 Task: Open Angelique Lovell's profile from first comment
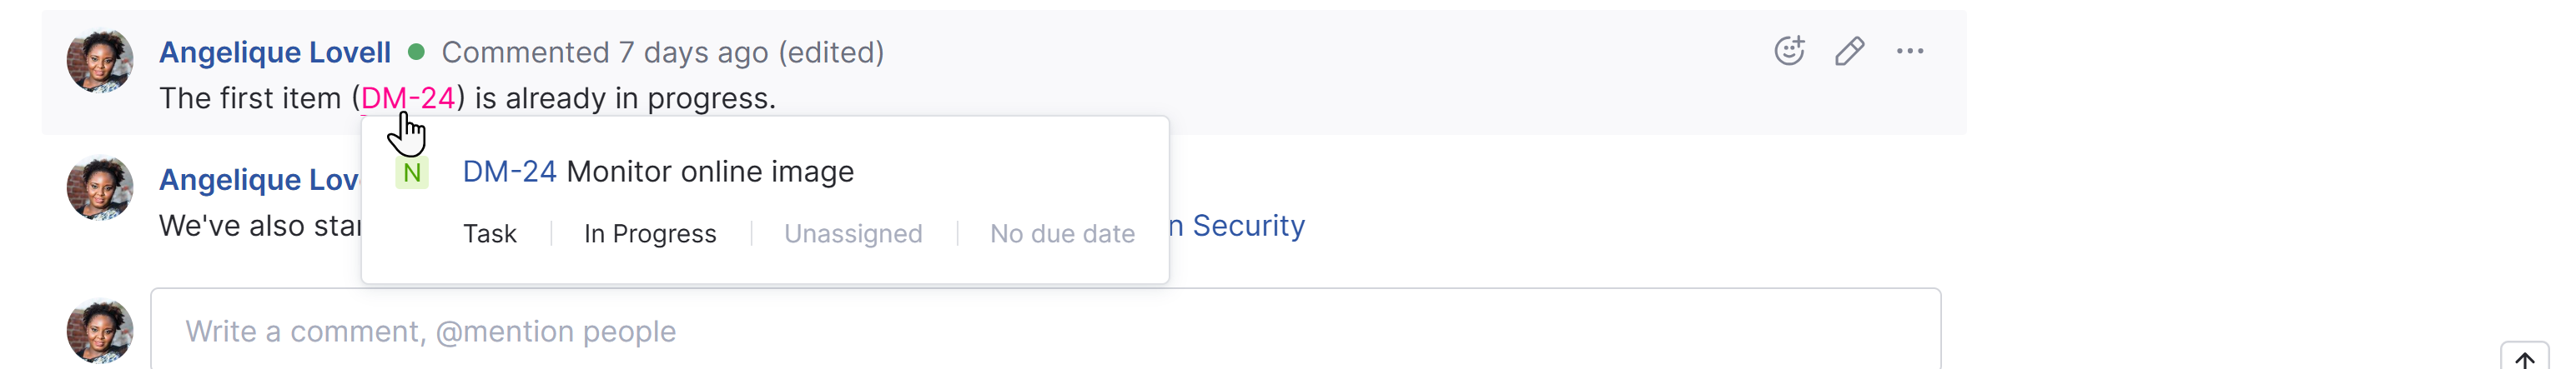275,52
